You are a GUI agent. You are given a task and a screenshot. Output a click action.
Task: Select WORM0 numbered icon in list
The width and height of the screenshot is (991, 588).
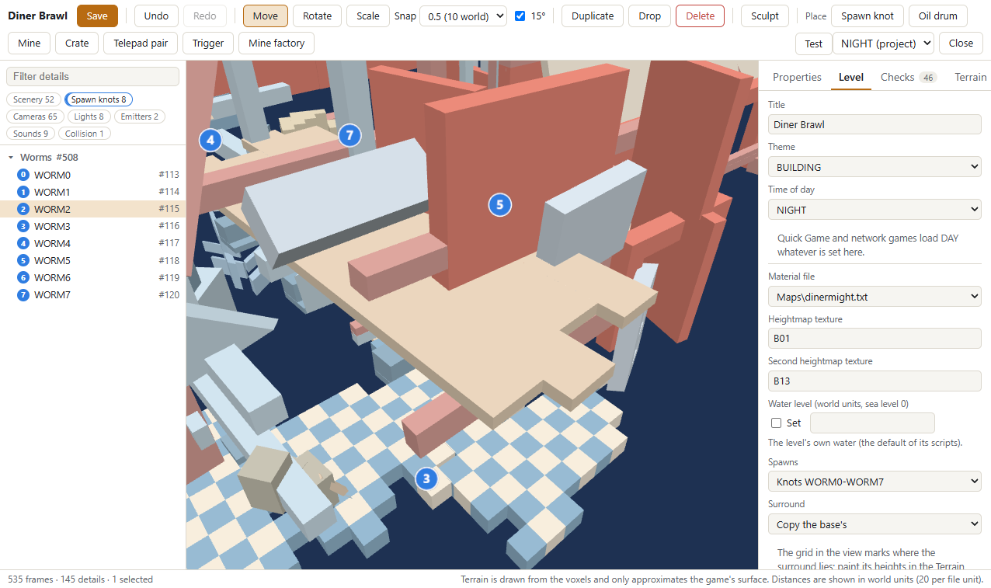23,175
